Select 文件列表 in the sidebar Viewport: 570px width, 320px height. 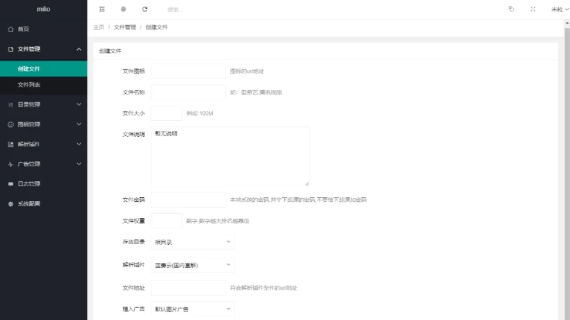pos(29,85)
